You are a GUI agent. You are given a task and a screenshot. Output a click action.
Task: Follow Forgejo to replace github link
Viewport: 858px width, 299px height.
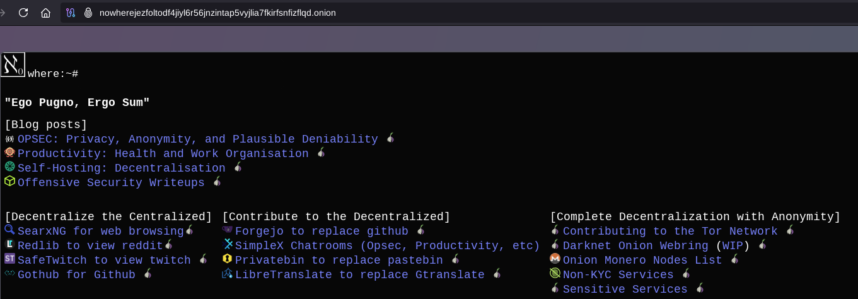point(322,232)
